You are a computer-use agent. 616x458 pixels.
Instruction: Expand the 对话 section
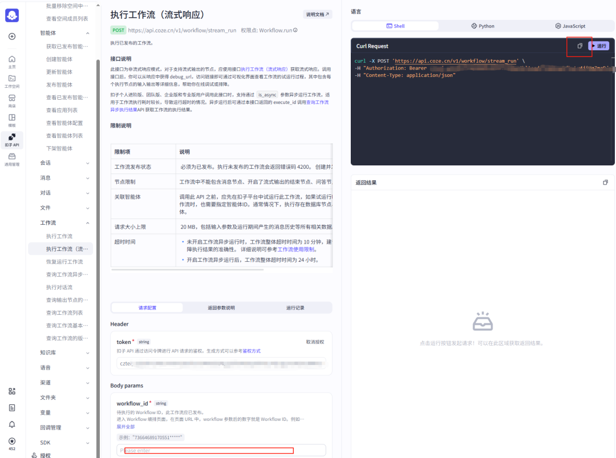point(88,193)
